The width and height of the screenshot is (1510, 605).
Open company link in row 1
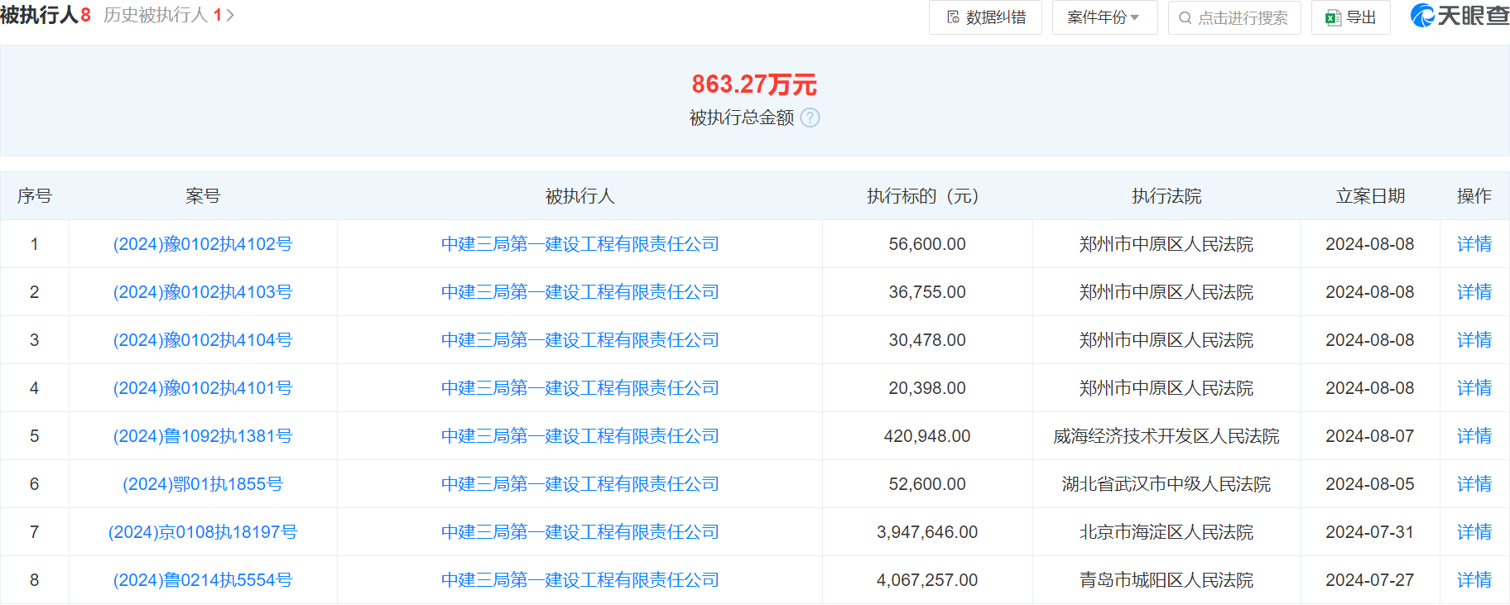tap(579, 244)
